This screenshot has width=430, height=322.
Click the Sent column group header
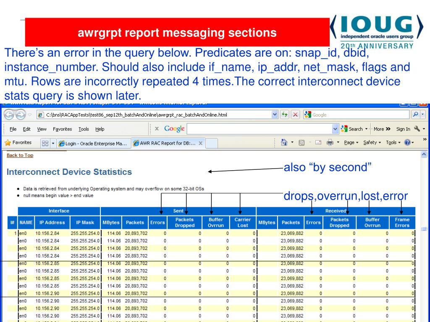click(x=178, y=211)
